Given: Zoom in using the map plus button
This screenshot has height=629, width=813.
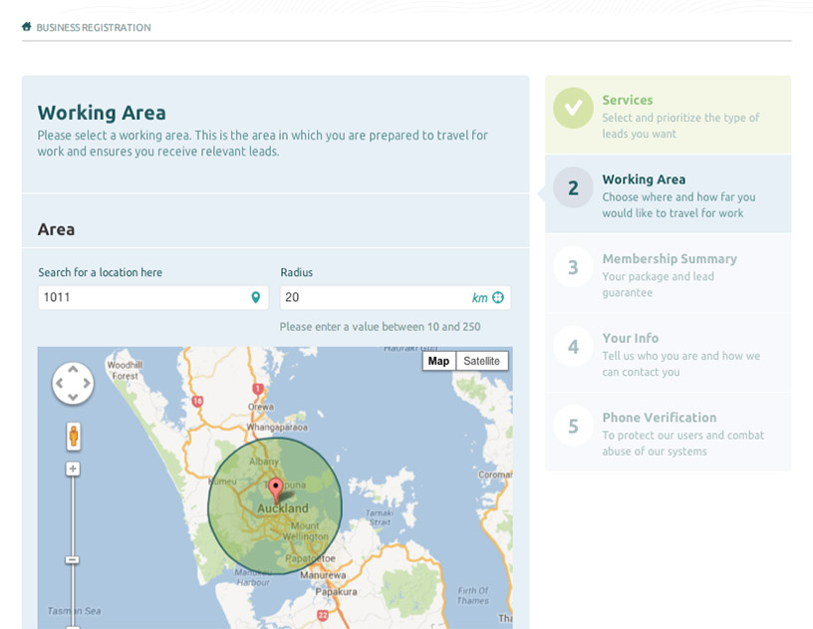Looking at the screenshot, I should (x=73, y=469).
